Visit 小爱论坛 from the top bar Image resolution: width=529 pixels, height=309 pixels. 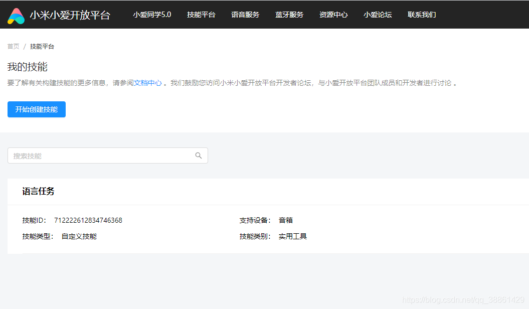pyautogui.click(x=378, y=15)
